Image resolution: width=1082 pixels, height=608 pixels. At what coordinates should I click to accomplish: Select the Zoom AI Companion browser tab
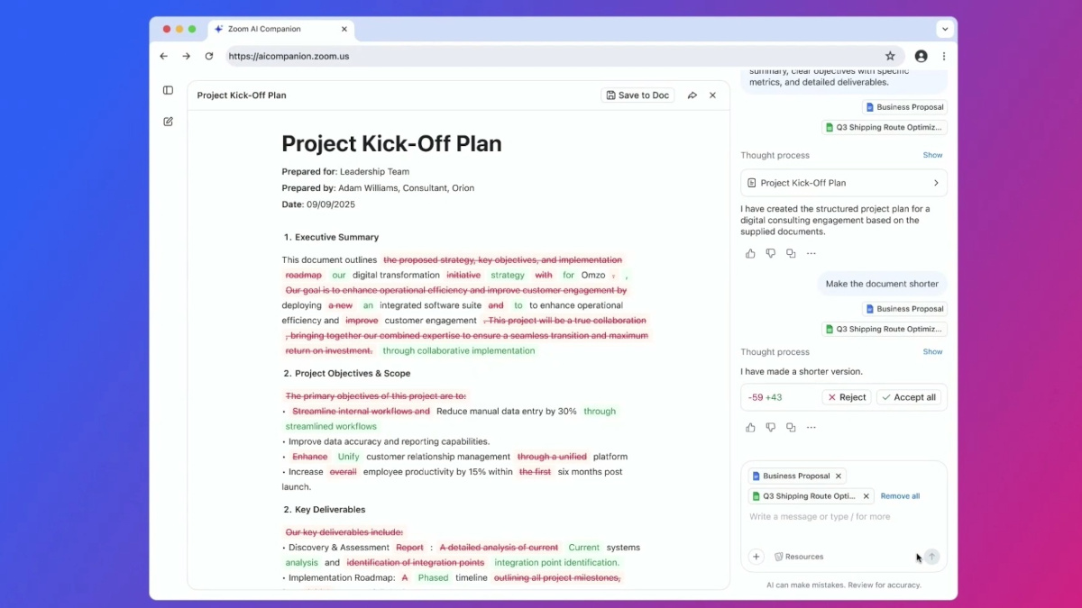coord(281,29)
